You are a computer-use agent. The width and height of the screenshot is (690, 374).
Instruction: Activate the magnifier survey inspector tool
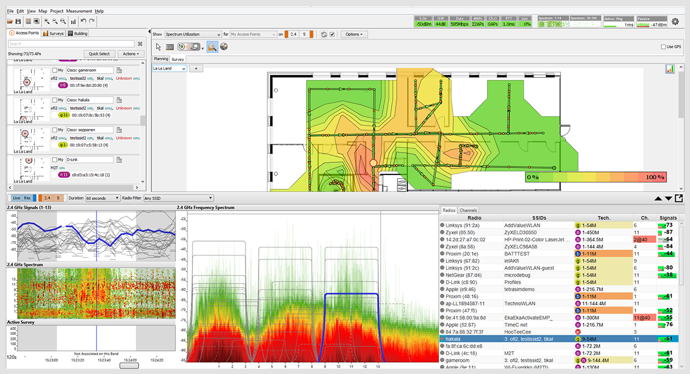212,47
